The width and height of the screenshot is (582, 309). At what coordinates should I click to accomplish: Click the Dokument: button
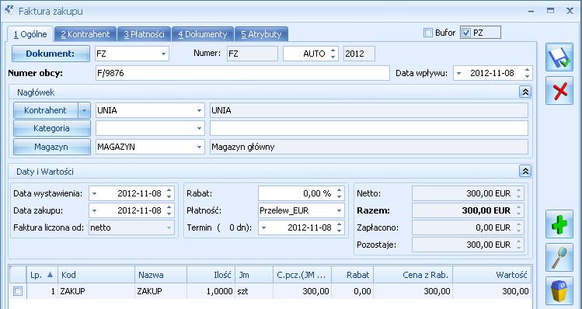coord(51,54)
